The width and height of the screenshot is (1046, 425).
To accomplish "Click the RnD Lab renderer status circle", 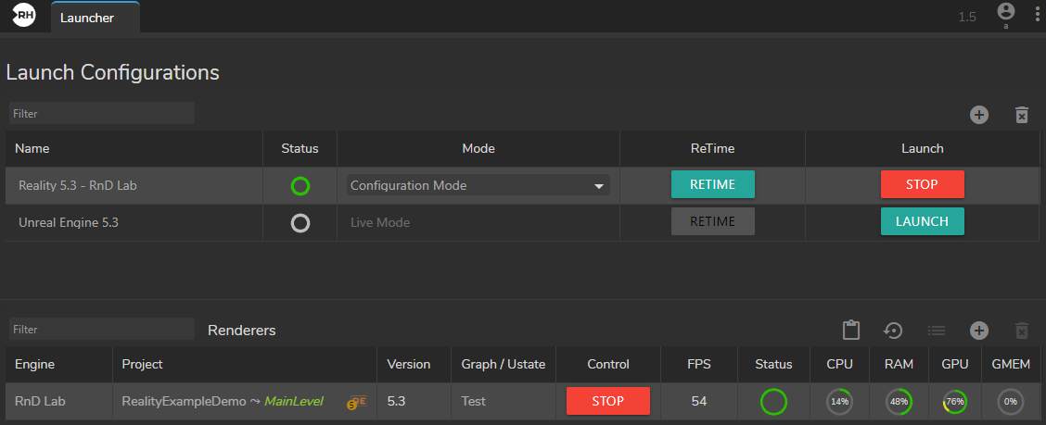I will [772, 402].
